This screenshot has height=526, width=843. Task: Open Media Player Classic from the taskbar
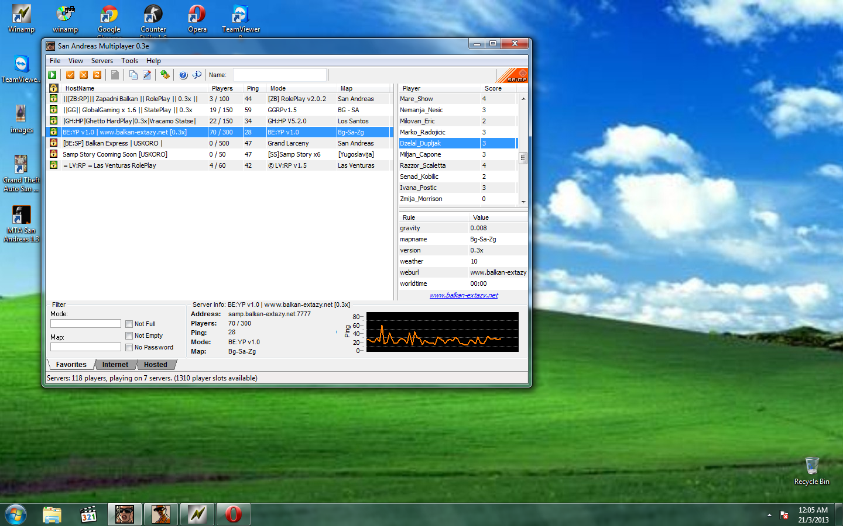(88, 514)
